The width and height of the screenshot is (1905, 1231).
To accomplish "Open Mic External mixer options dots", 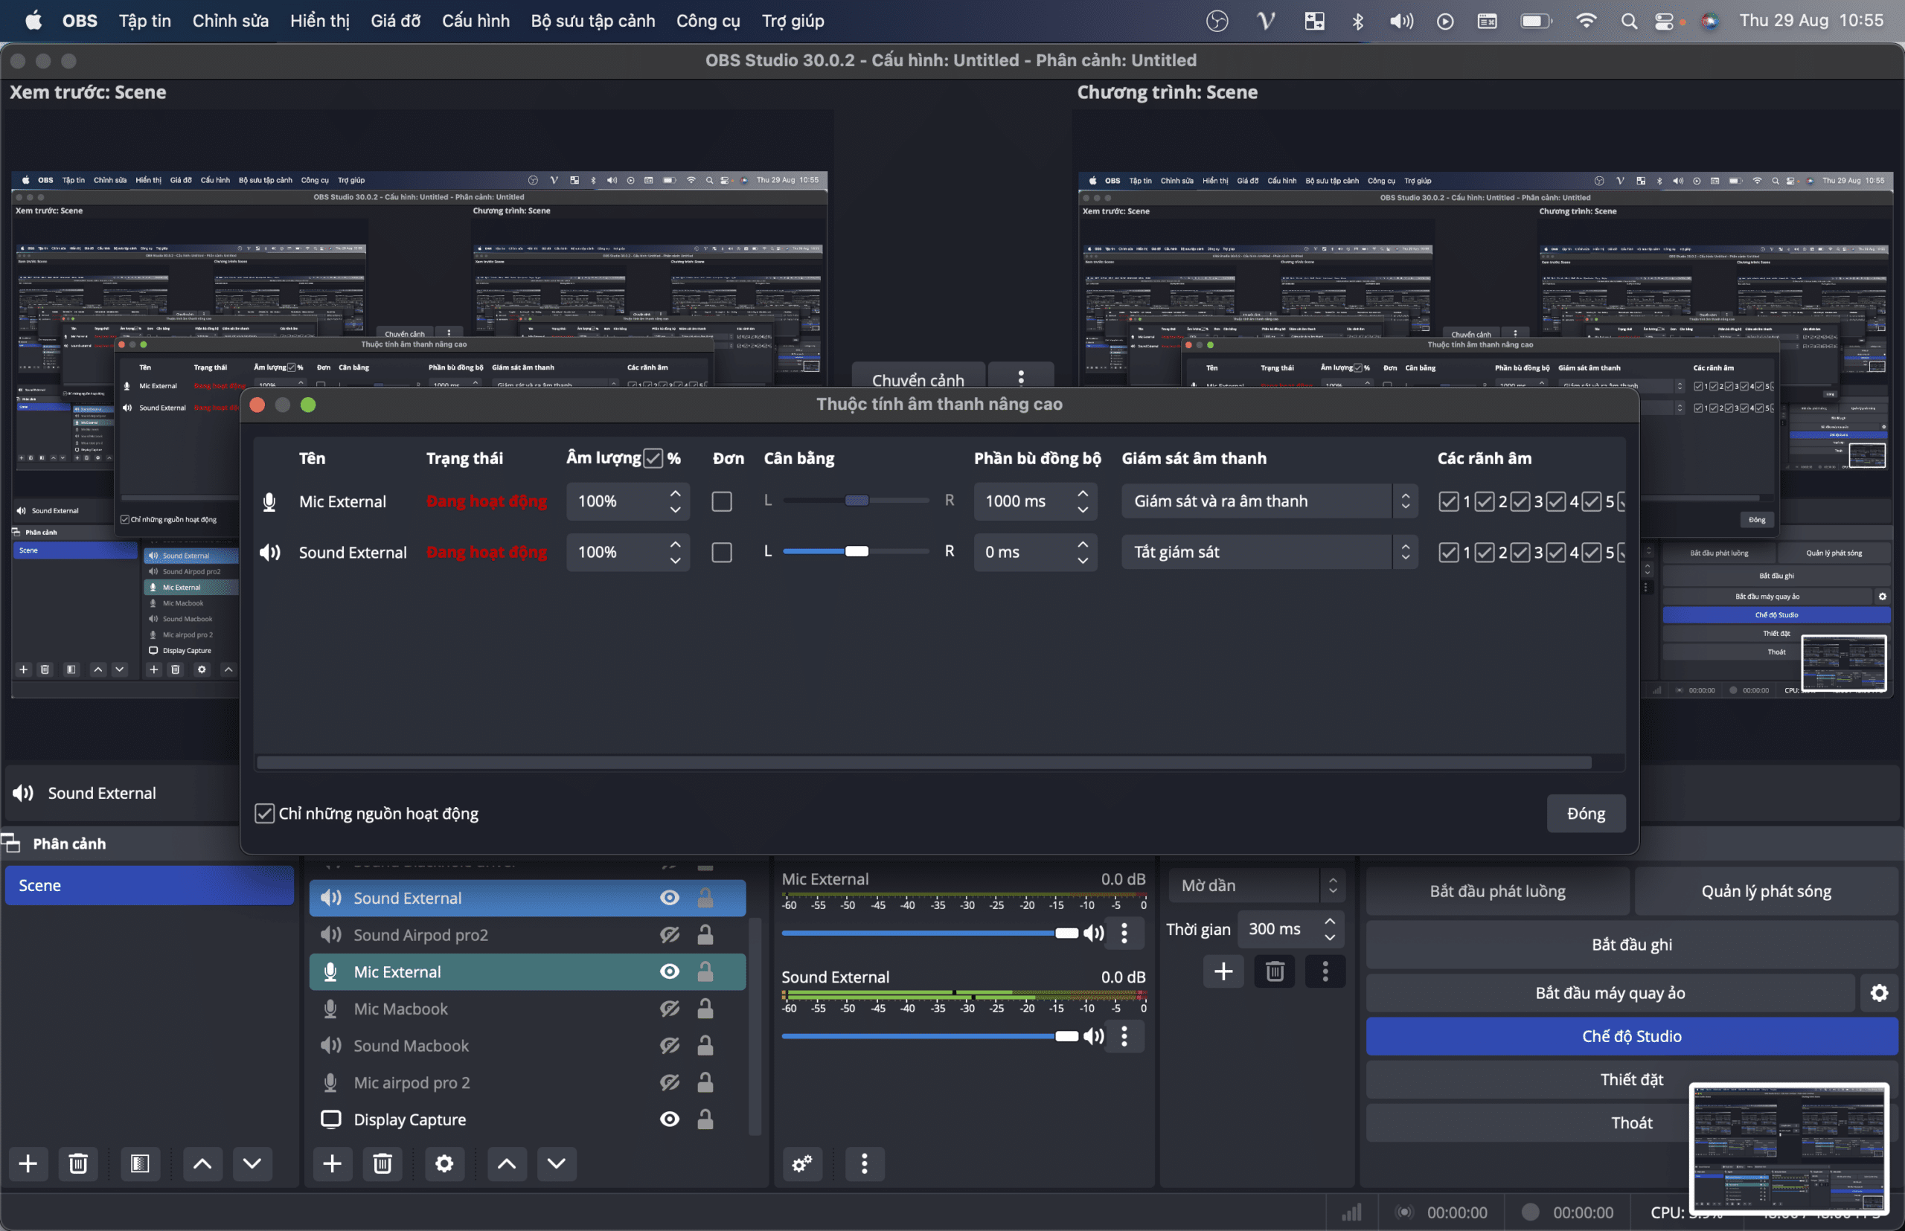I will pyautogui.click(x=1124, y=933).
